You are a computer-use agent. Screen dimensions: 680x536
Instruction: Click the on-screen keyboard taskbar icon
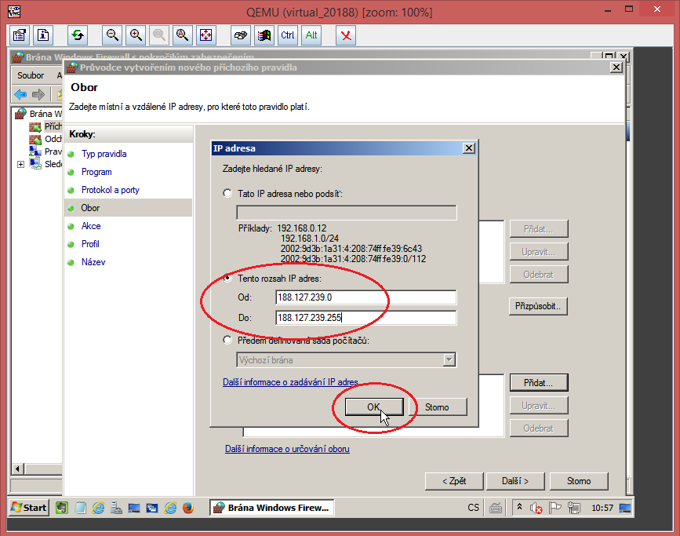coord(496,507)
